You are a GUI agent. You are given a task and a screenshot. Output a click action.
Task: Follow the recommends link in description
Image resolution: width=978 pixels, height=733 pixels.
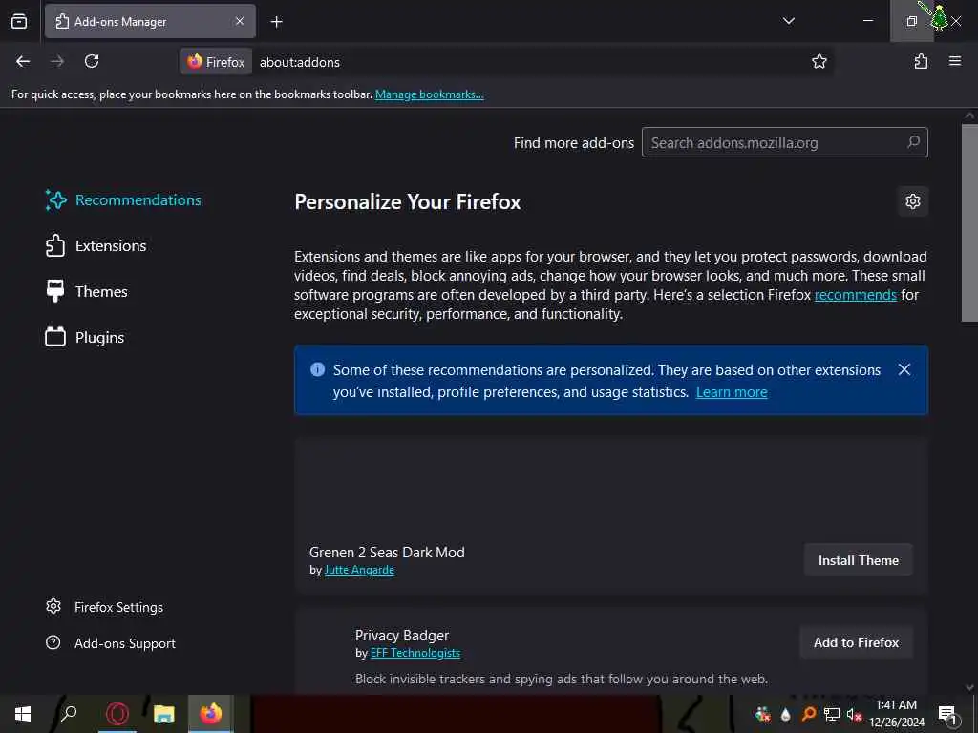coord(855,295)
